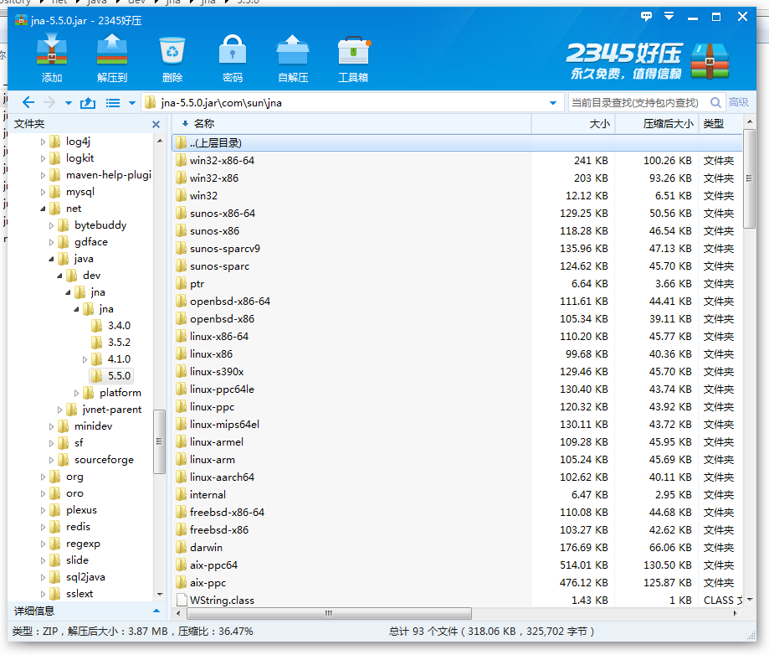Navigate back with the back arrow

click(28, 101)
